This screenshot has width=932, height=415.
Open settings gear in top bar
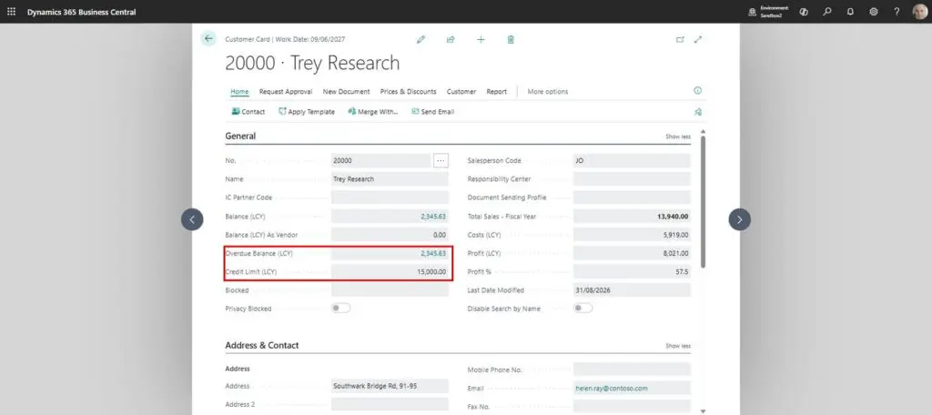(x=873, y=12)
